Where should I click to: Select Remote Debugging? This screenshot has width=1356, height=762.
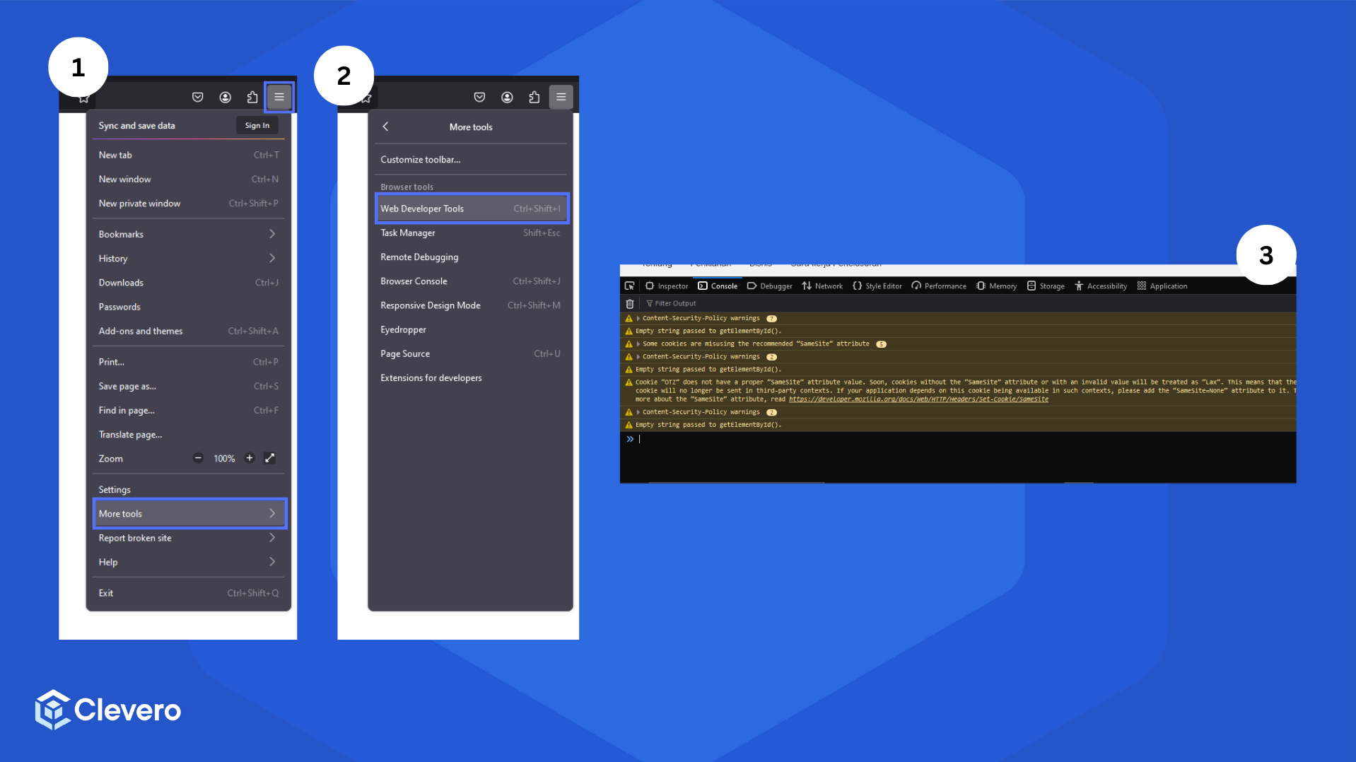(x=471, y=257)
